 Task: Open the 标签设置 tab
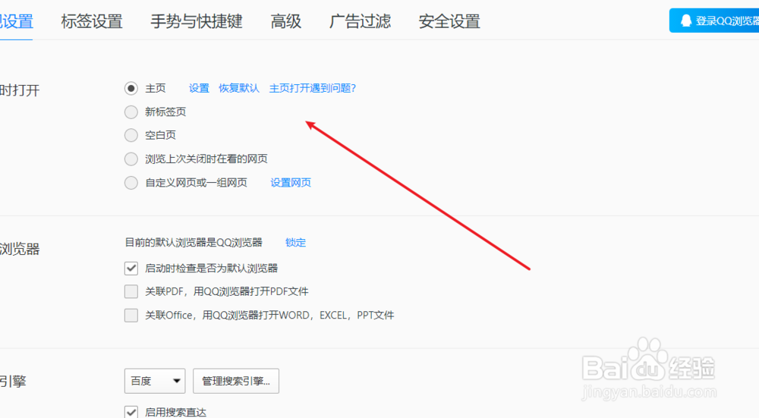tap(92, 21)
